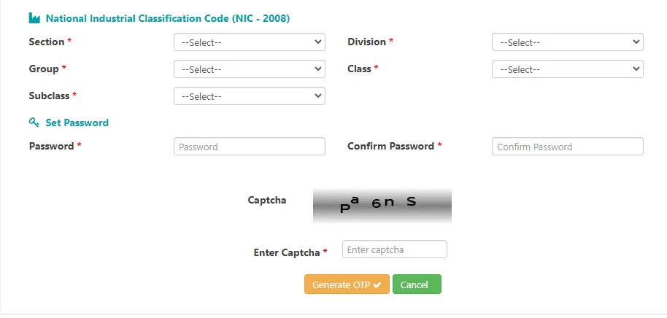
Task: Click the Enter captcha text box
Action: 395,249
